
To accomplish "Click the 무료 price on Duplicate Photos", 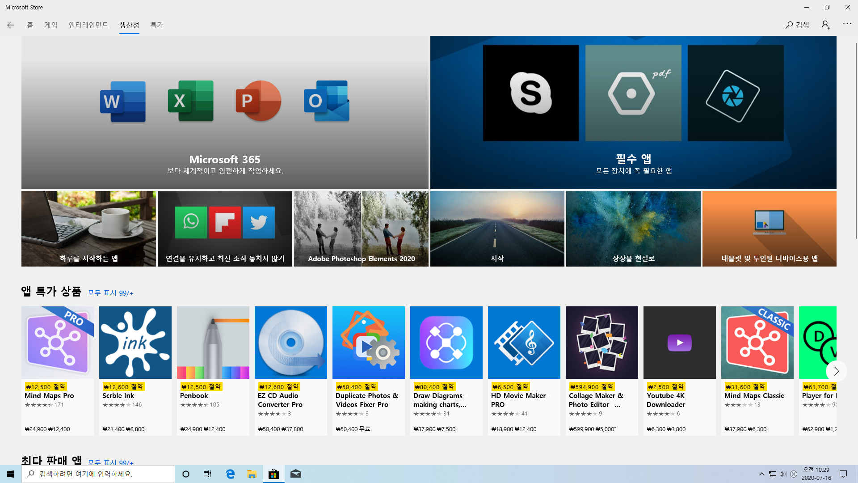I will point(365,429).
